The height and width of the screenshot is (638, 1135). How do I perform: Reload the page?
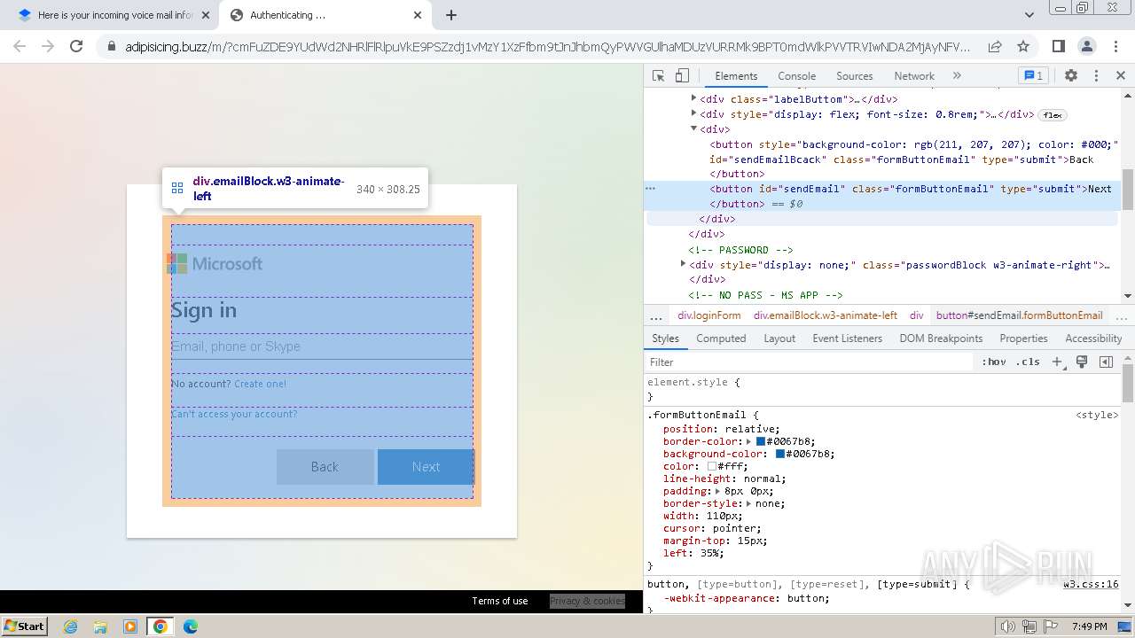pyautogui.click(x=76, y=46)
